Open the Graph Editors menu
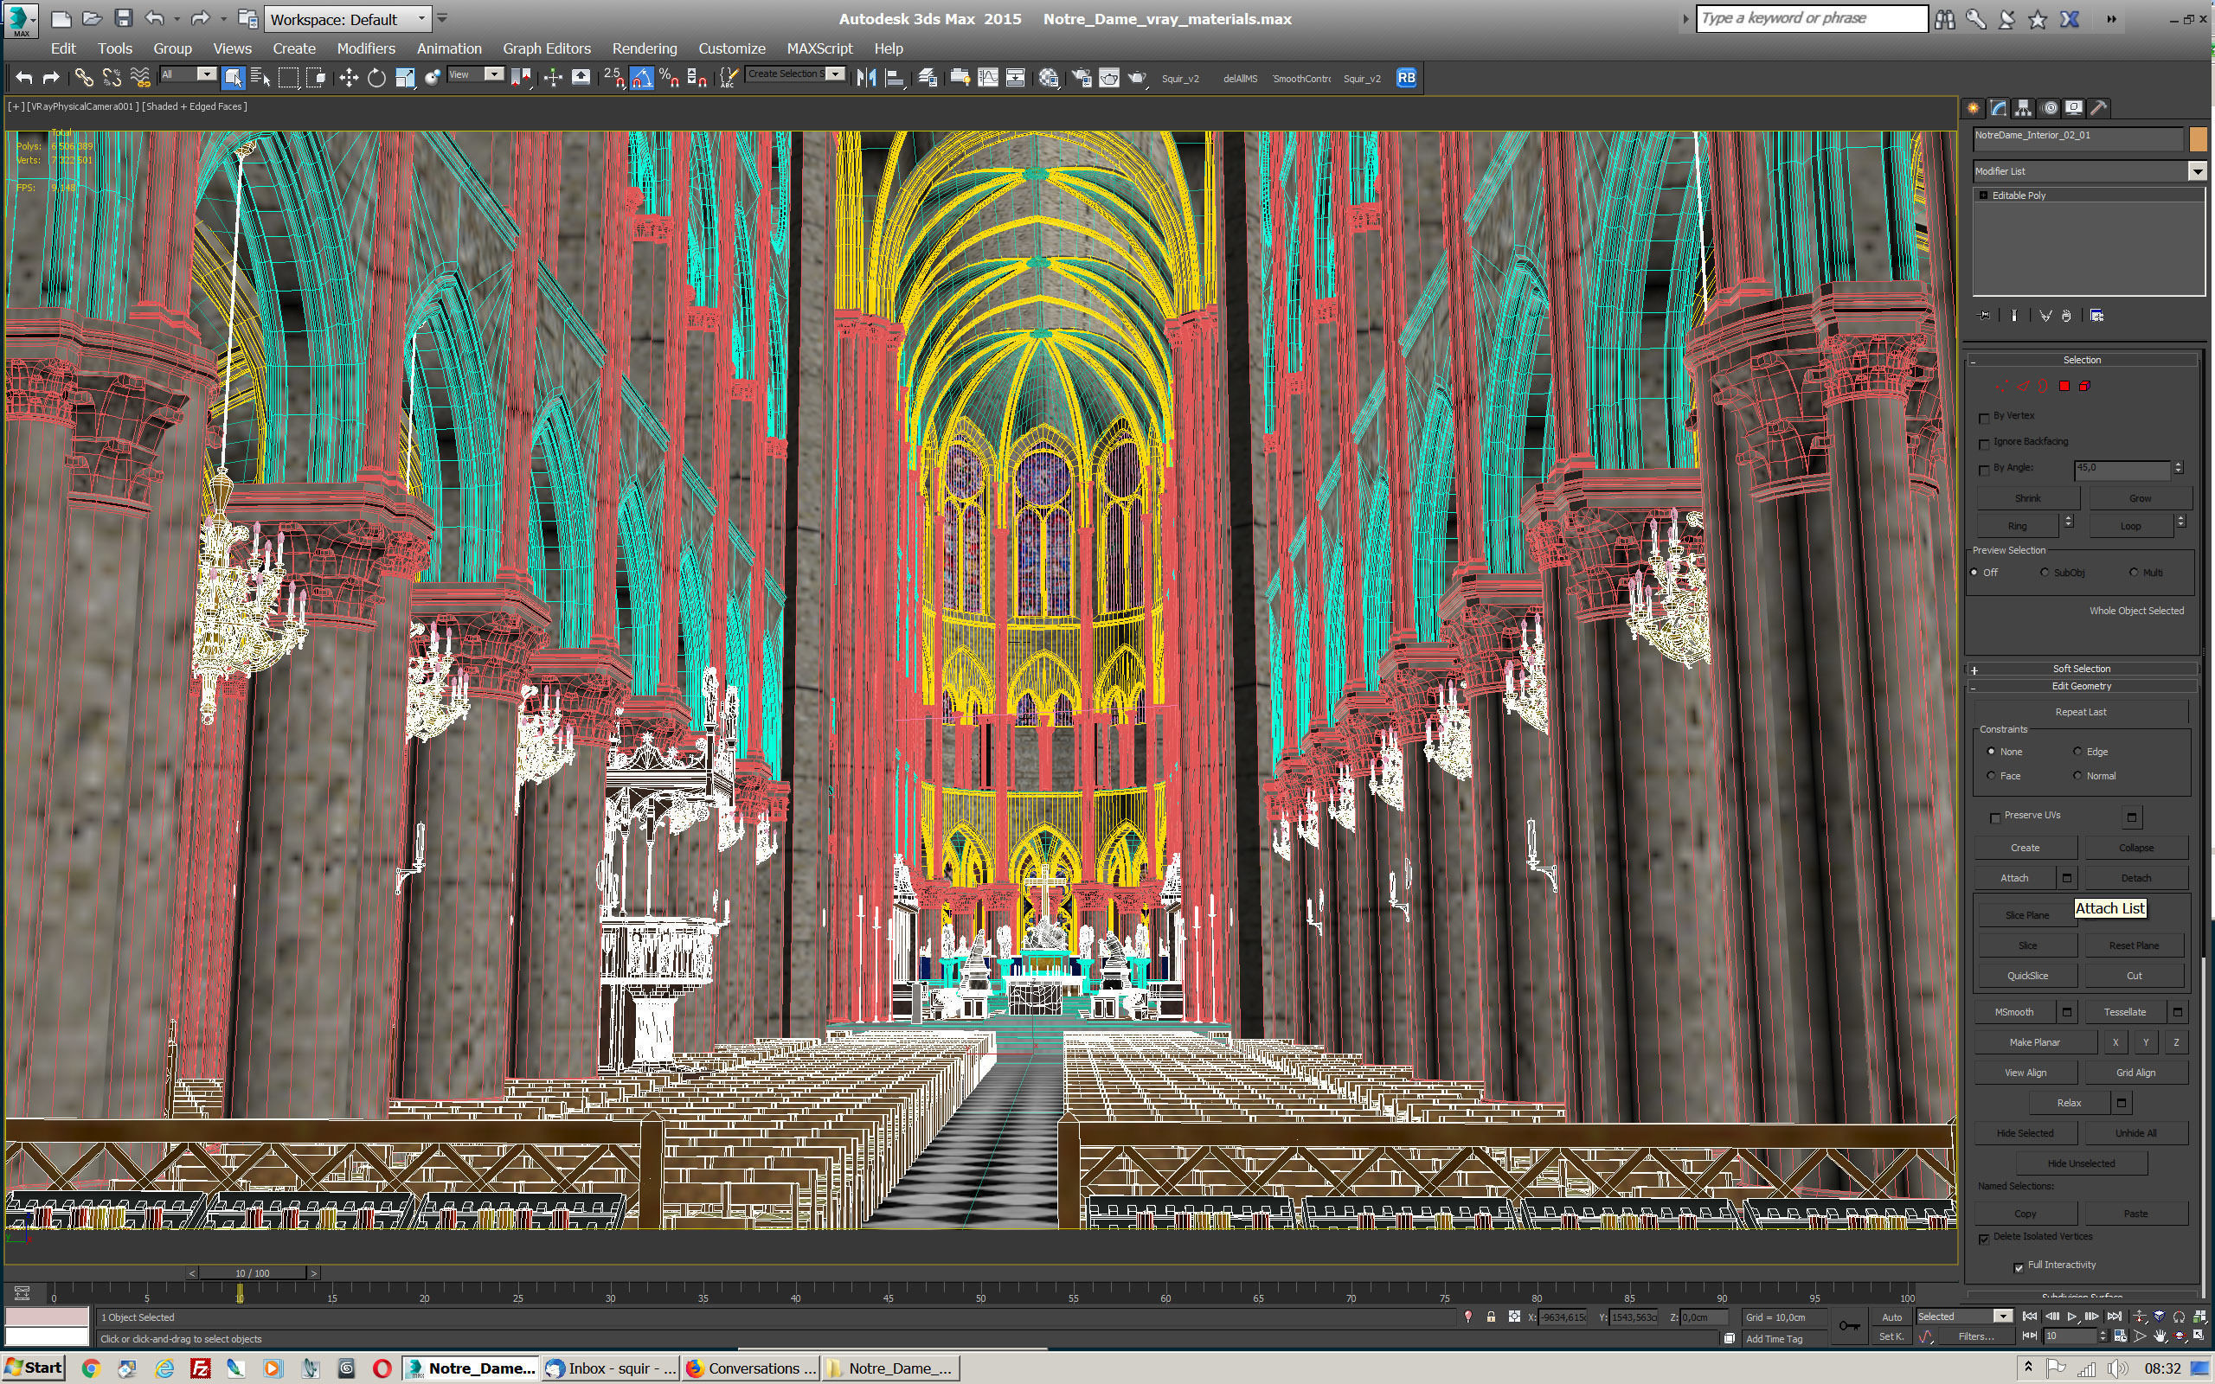This screenshot has width=2215, height=1384. click(547, 48)
